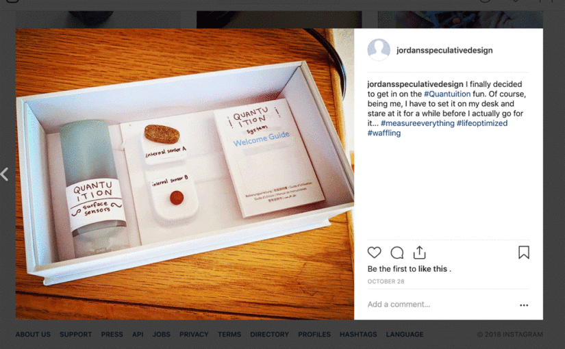Image resolution: width=565 pixels, height=349 pixels.
Task: Open the #waffling hashtag
Action: (384, 133)
